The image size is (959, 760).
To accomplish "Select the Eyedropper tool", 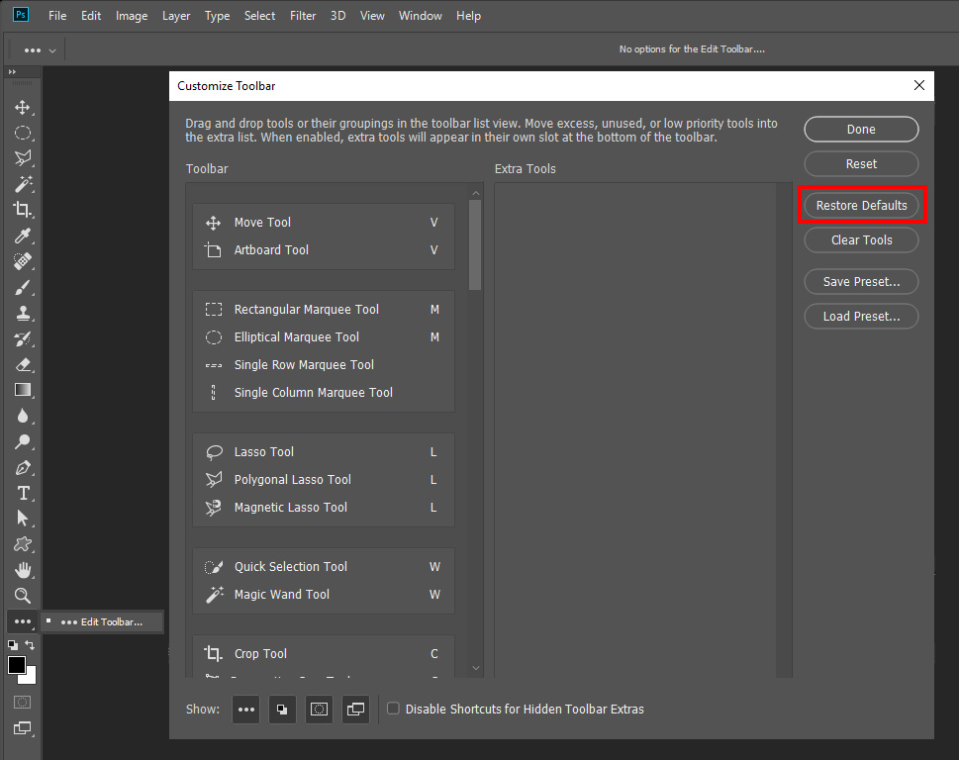I will click(x=22, y=236).
